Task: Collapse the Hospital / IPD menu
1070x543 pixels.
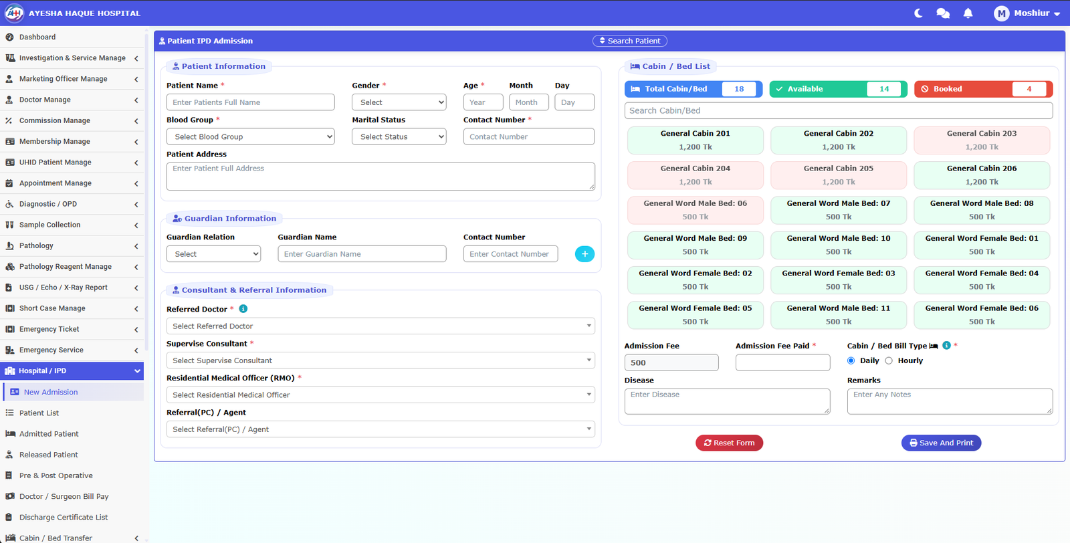Action: tap(72, 371)
